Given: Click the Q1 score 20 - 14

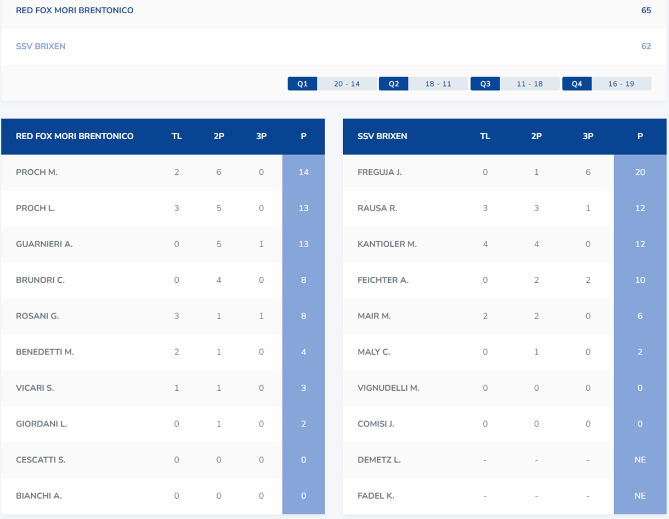Looking at the screenshot, I should [x=347, y=84].
